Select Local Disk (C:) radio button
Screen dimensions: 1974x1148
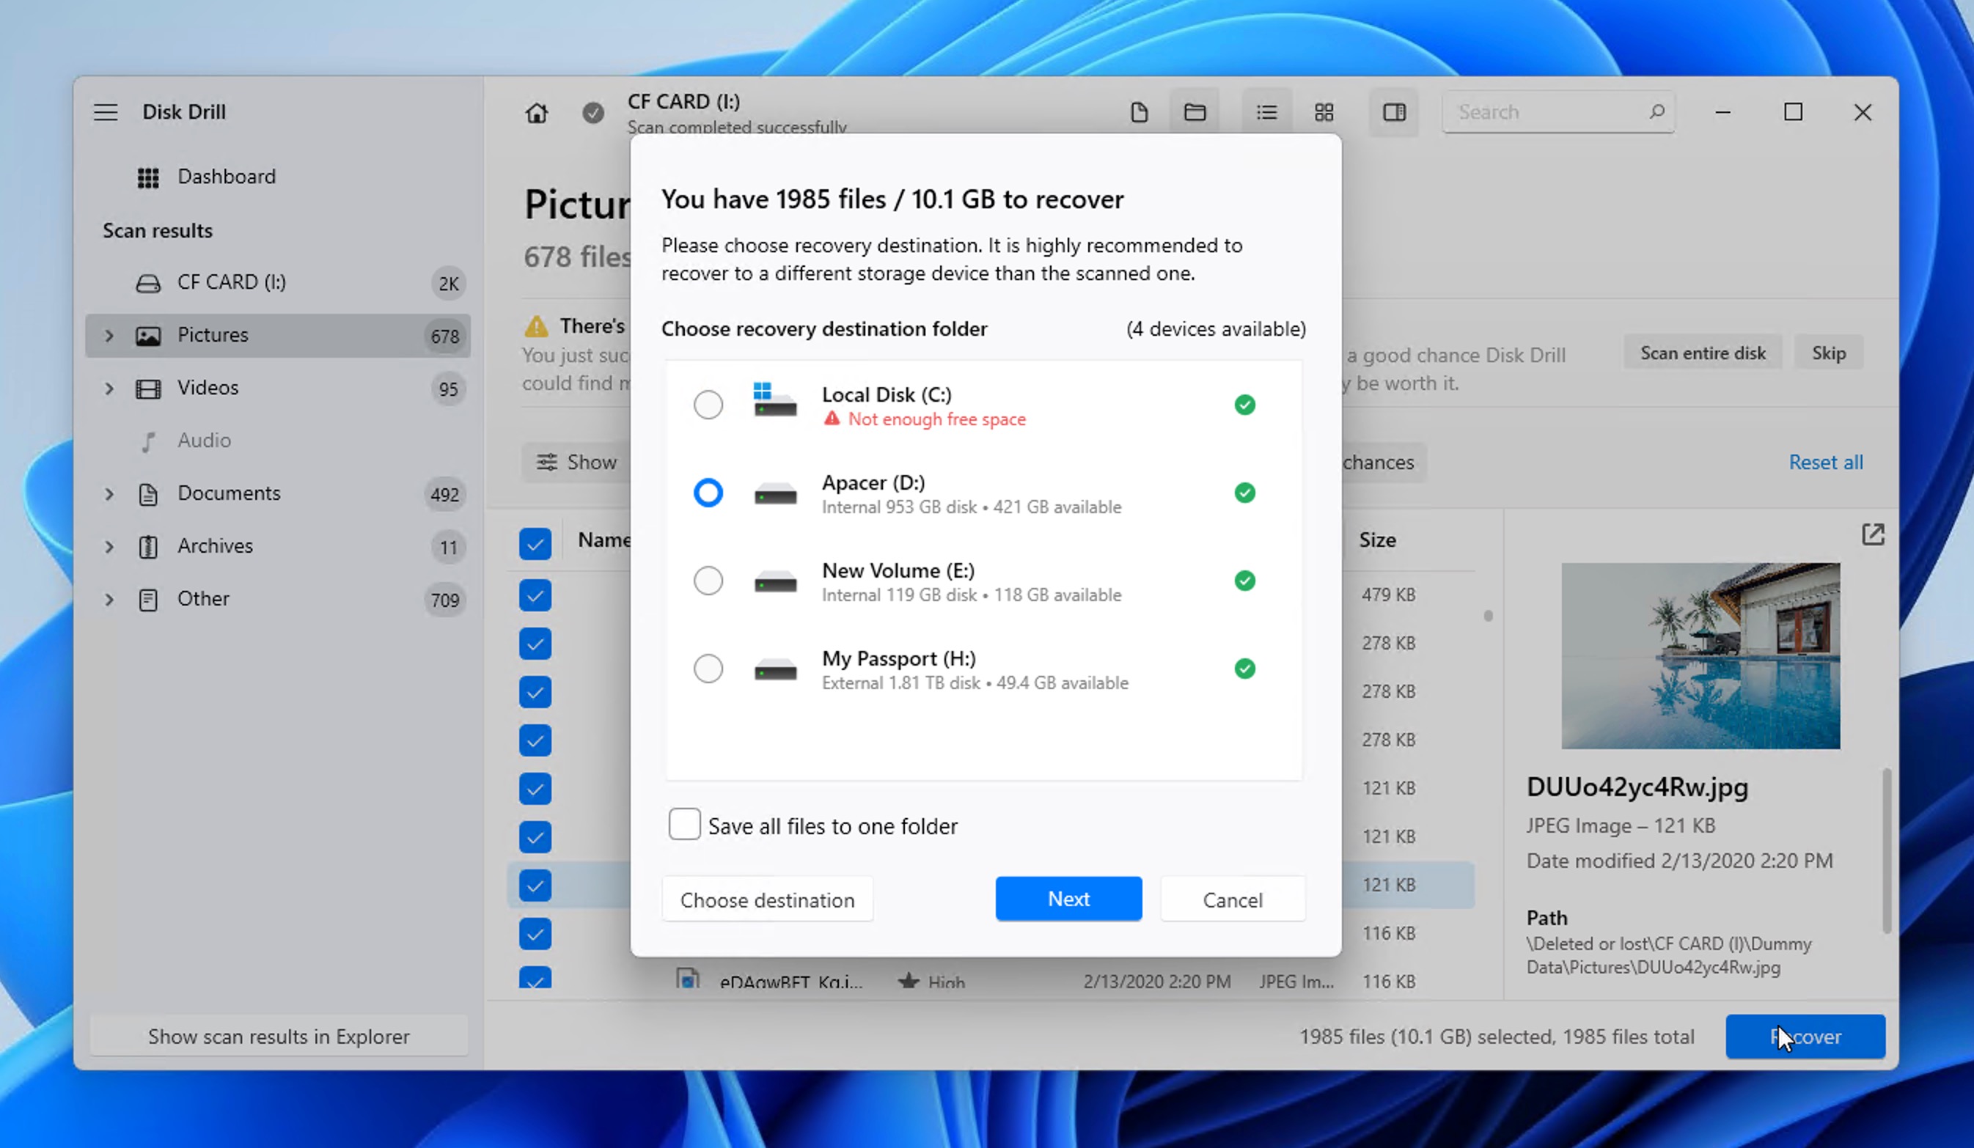click(x=708, y=405)
